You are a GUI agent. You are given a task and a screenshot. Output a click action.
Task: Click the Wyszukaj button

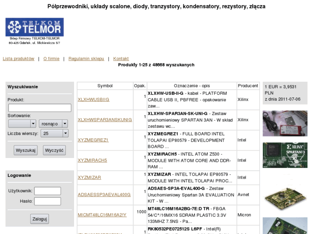[25, 150]
